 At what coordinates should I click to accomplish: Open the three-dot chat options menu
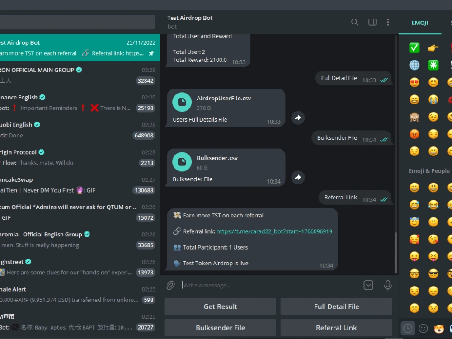pos(388,22)
